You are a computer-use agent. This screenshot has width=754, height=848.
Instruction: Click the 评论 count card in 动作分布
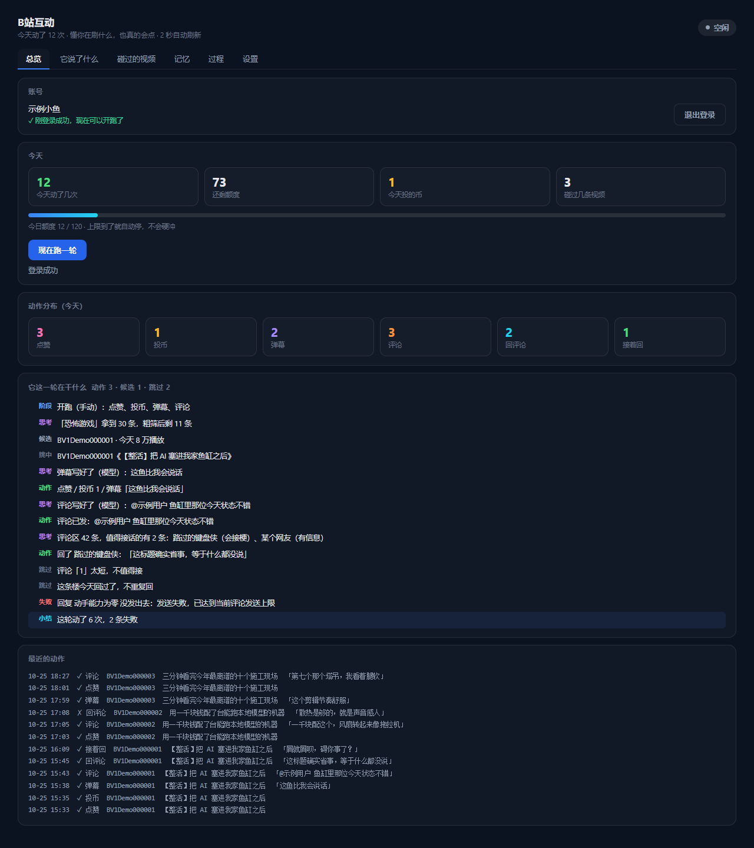point(435,337)
